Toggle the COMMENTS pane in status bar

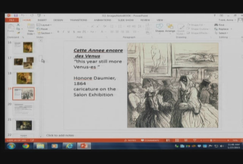click(x=150, y=140)
